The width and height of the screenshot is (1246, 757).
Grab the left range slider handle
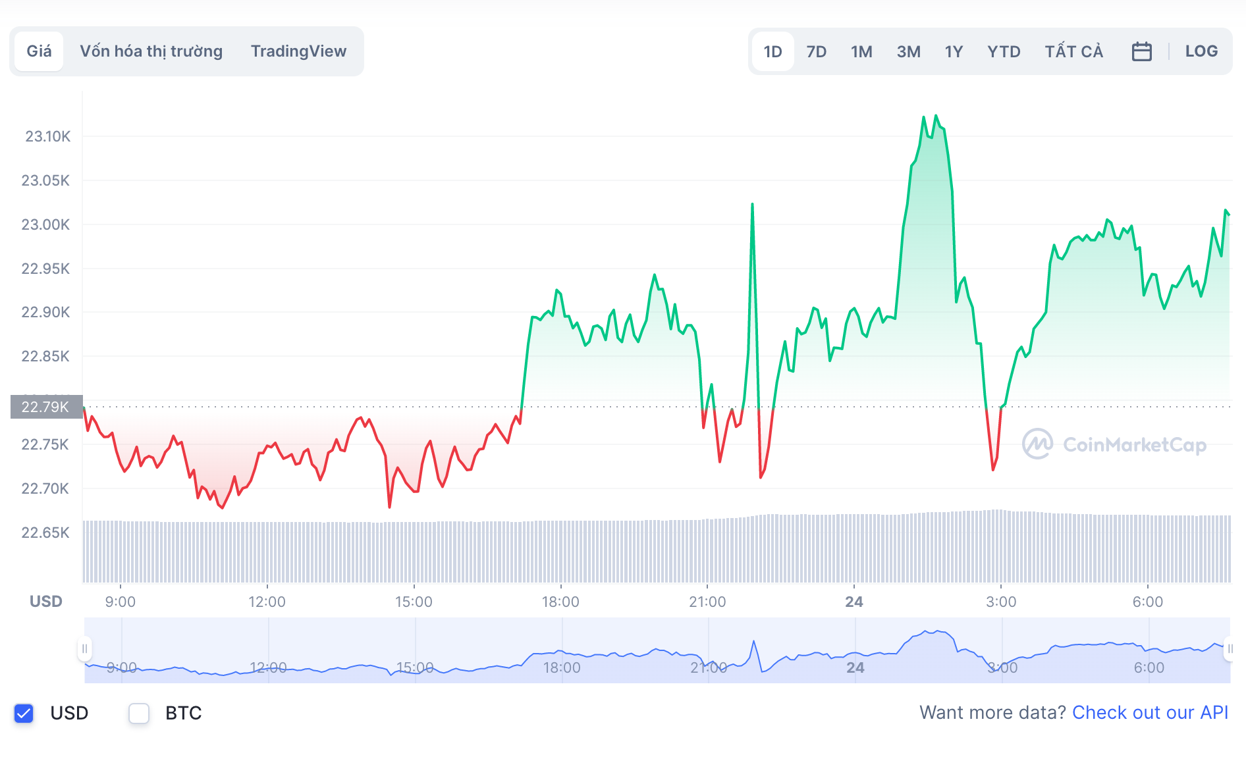[x=84, y=649]
